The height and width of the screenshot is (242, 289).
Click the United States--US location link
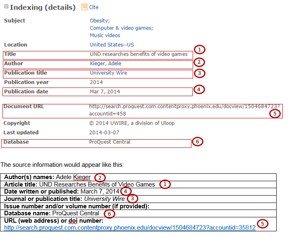112,45
